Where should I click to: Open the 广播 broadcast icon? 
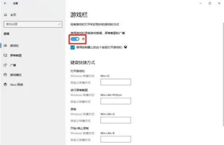5,65
